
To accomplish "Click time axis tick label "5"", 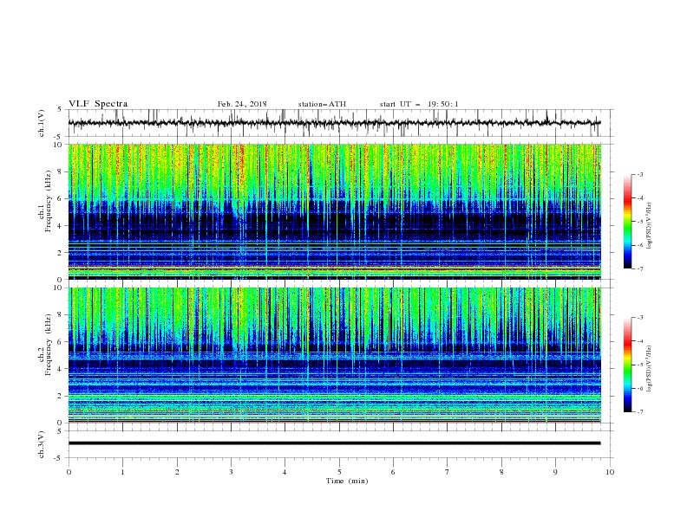I will point(339,472).
